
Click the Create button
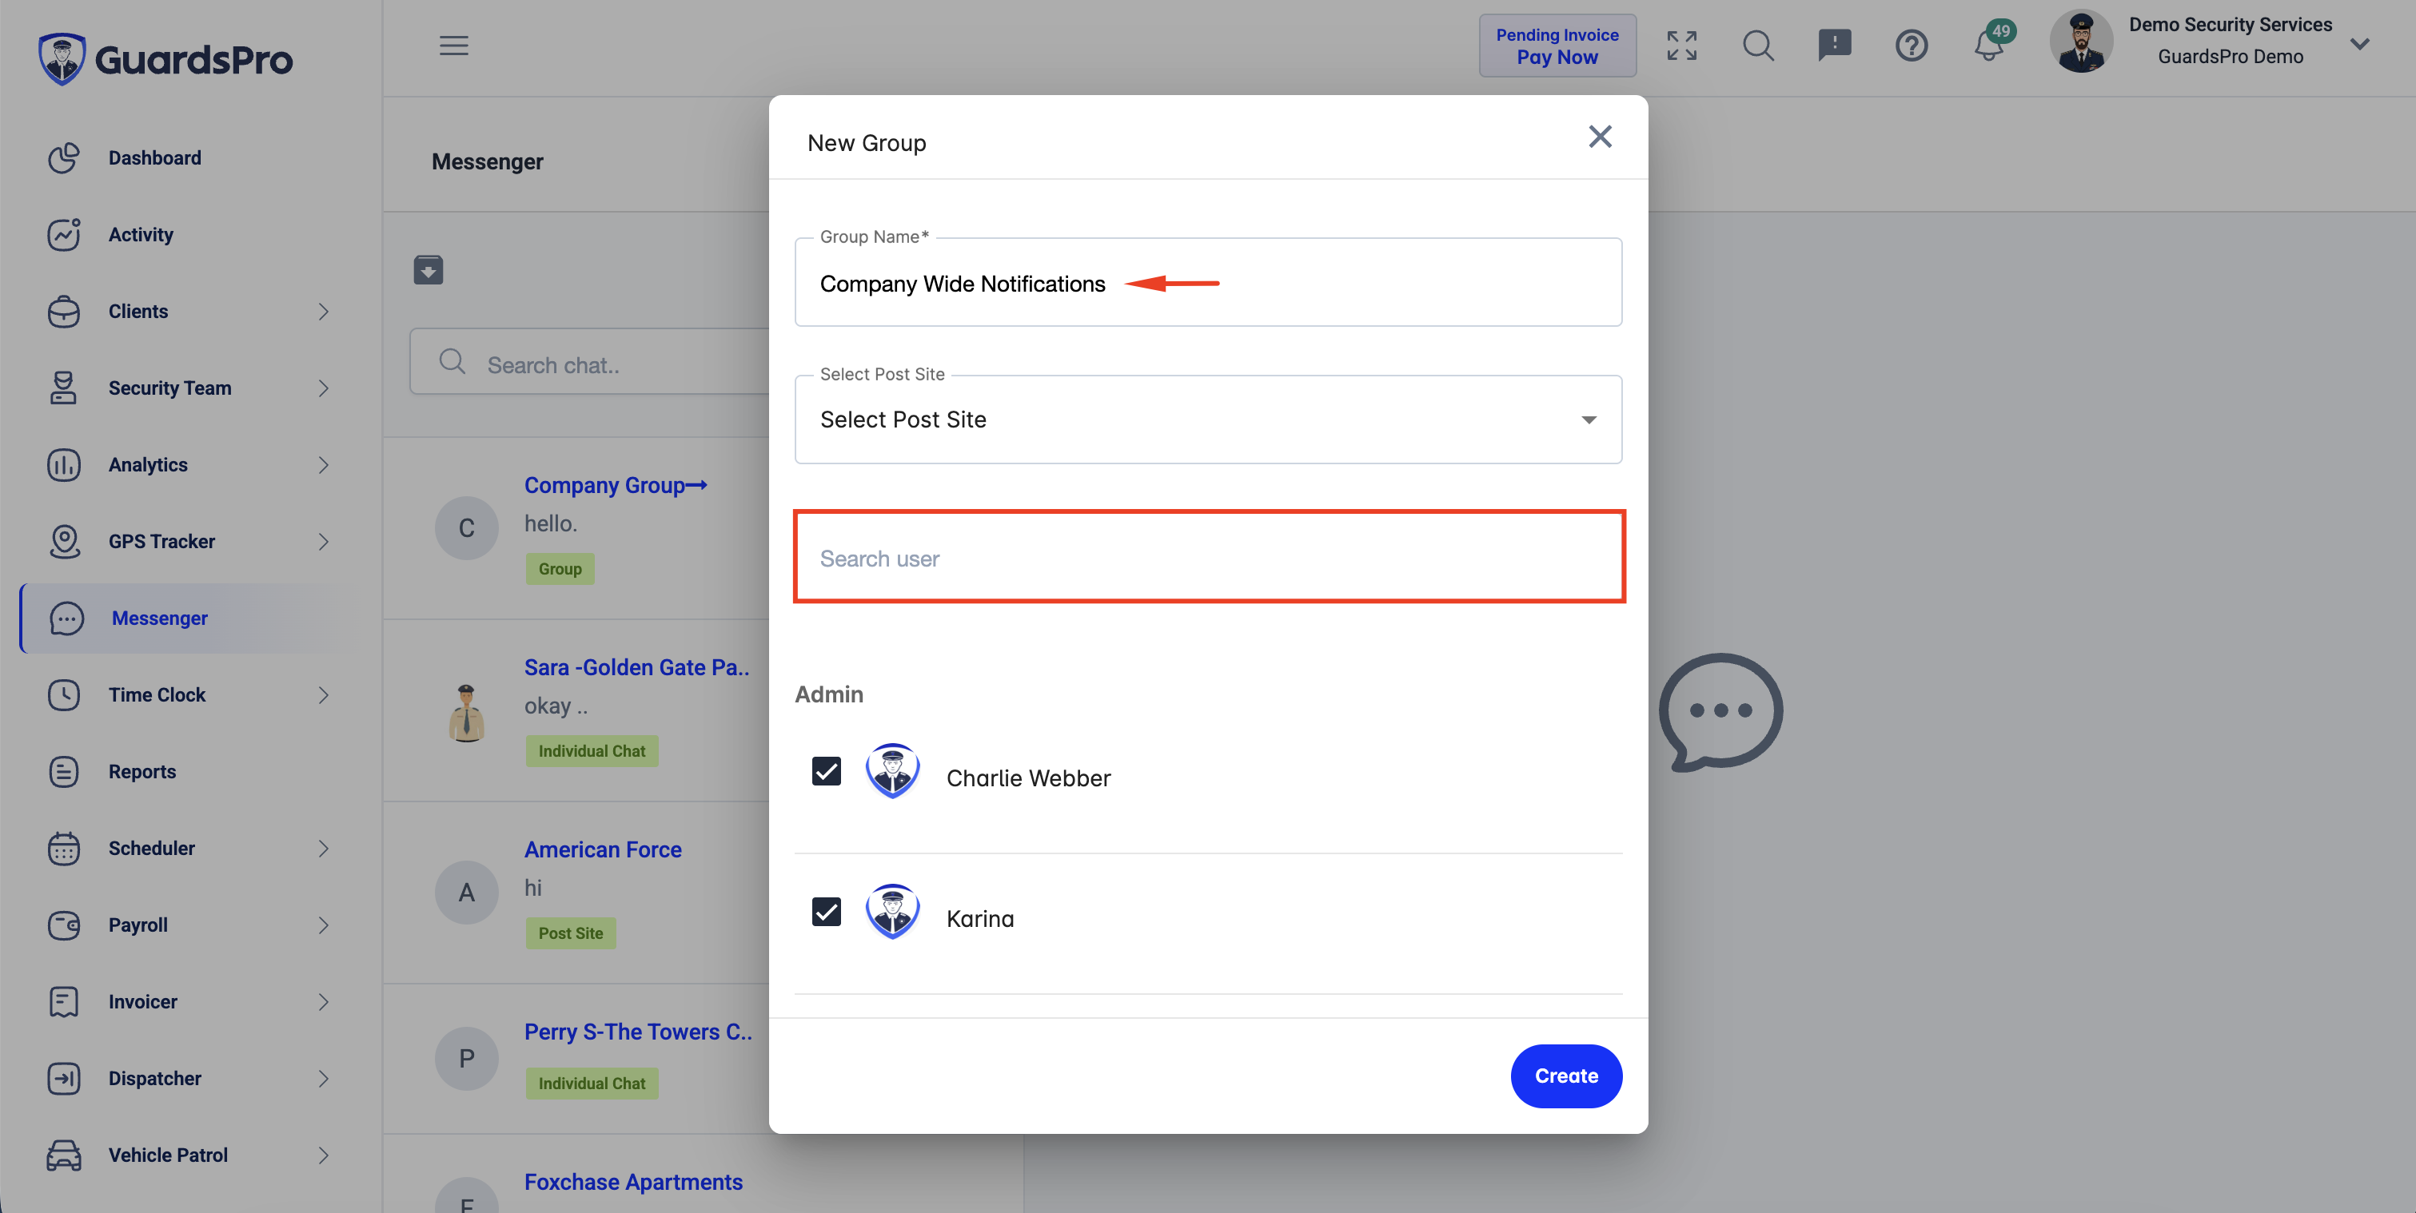[x=1566, y=1076]
